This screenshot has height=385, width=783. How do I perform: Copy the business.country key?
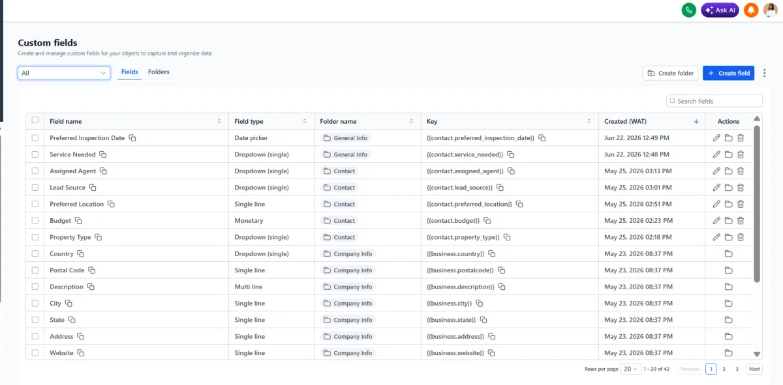pyautogui.click(x=492, y=254)
